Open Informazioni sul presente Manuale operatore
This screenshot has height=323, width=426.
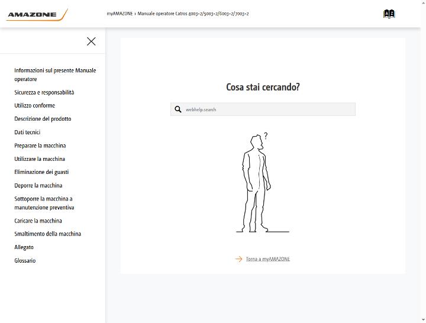pyautogui.click(x=55, y=75)
